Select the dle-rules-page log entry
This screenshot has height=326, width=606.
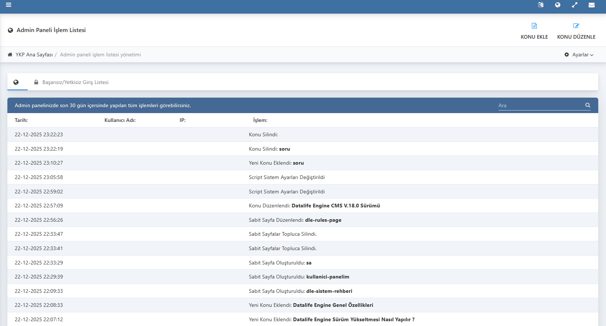tap(323, 220)
